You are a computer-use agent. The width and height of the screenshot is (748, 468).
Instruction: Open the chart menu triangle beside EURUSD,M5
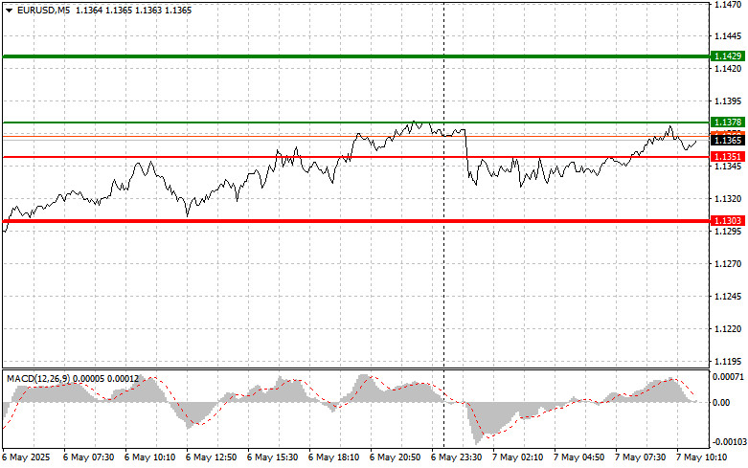click(x=9, y=11)
